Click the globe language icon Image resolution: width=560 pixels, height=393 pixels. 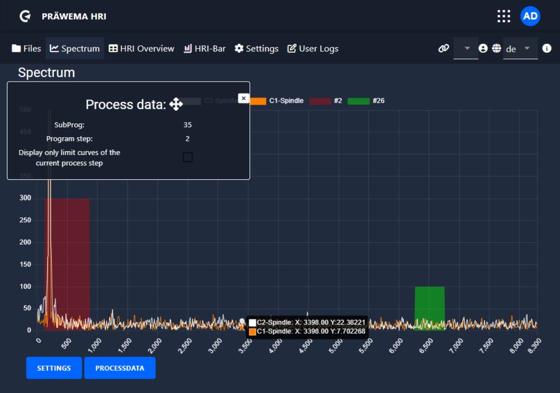point(496,48)
